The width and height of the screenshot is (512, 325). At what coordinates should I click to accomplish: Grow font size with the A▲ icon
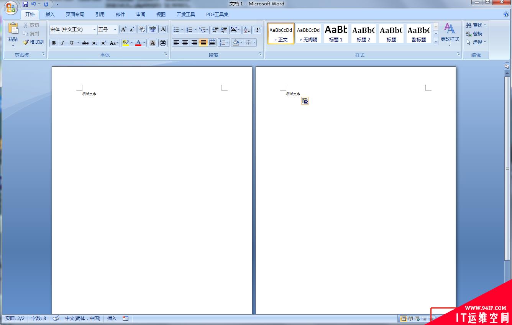(123, 30)
